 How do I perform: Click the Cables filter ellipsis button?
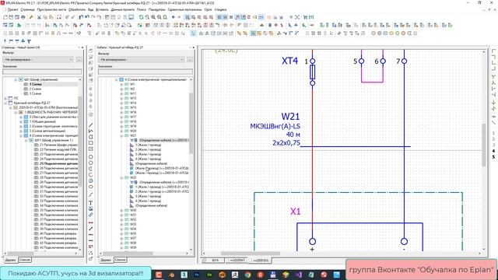click(x=190, y=59)
